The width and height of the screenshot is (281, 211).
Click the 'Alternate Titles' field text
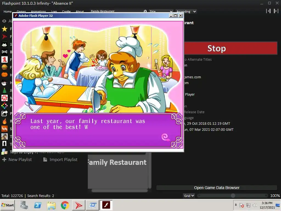click(199, 59)
